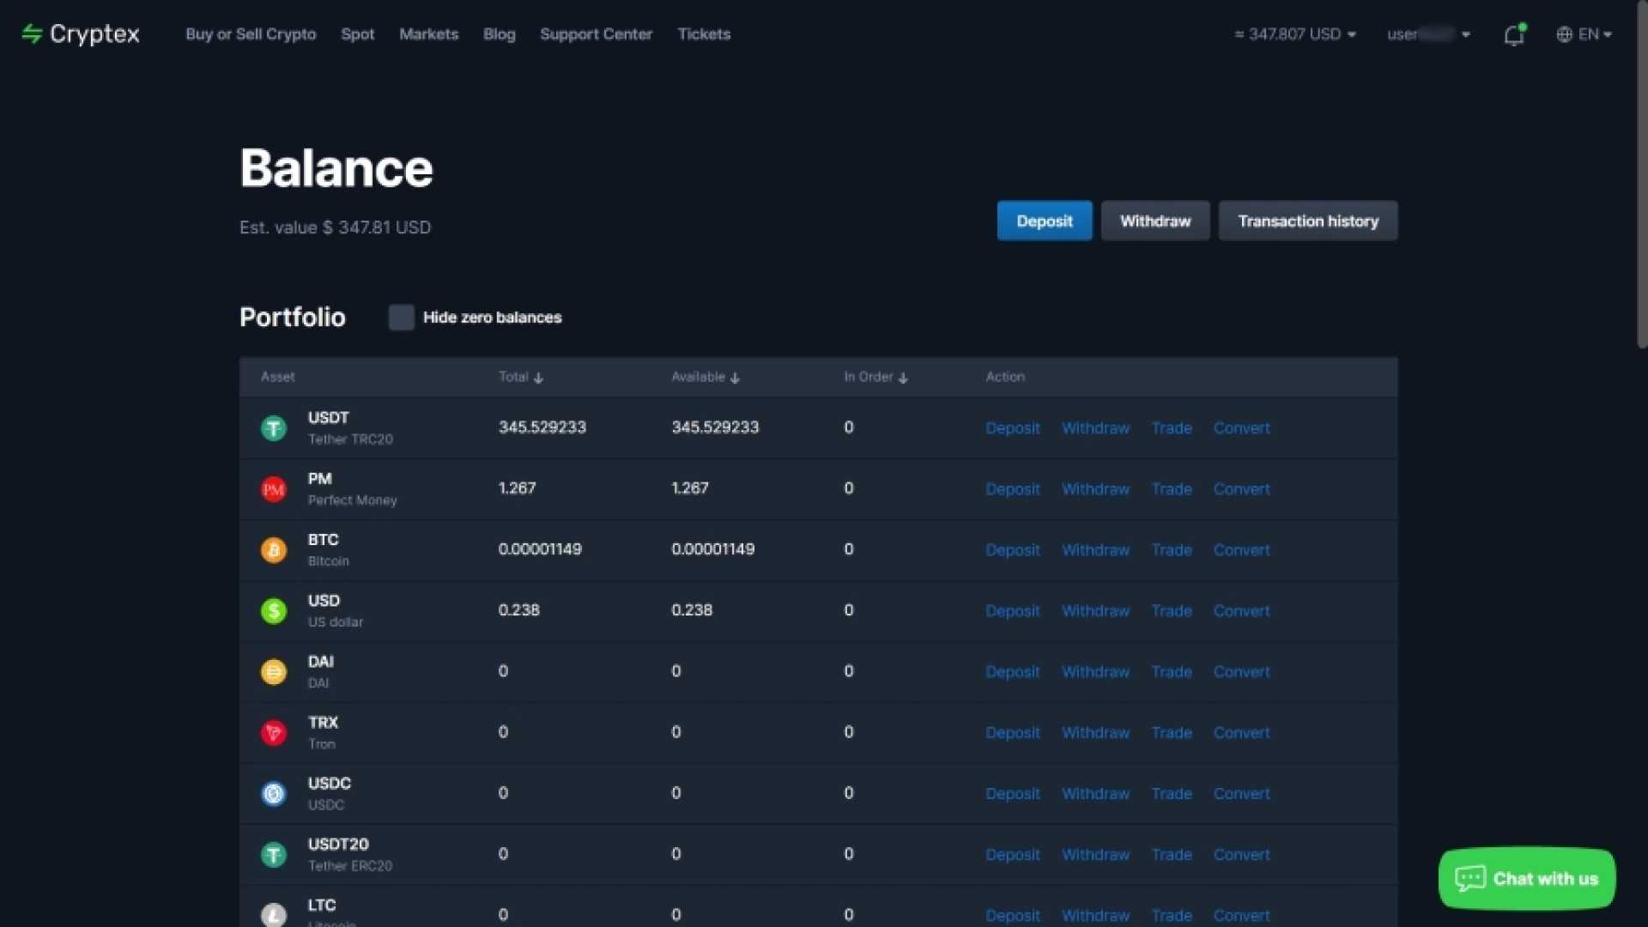
Task: Sort by In Order column arrow
Action: click(x=903, y=378)
